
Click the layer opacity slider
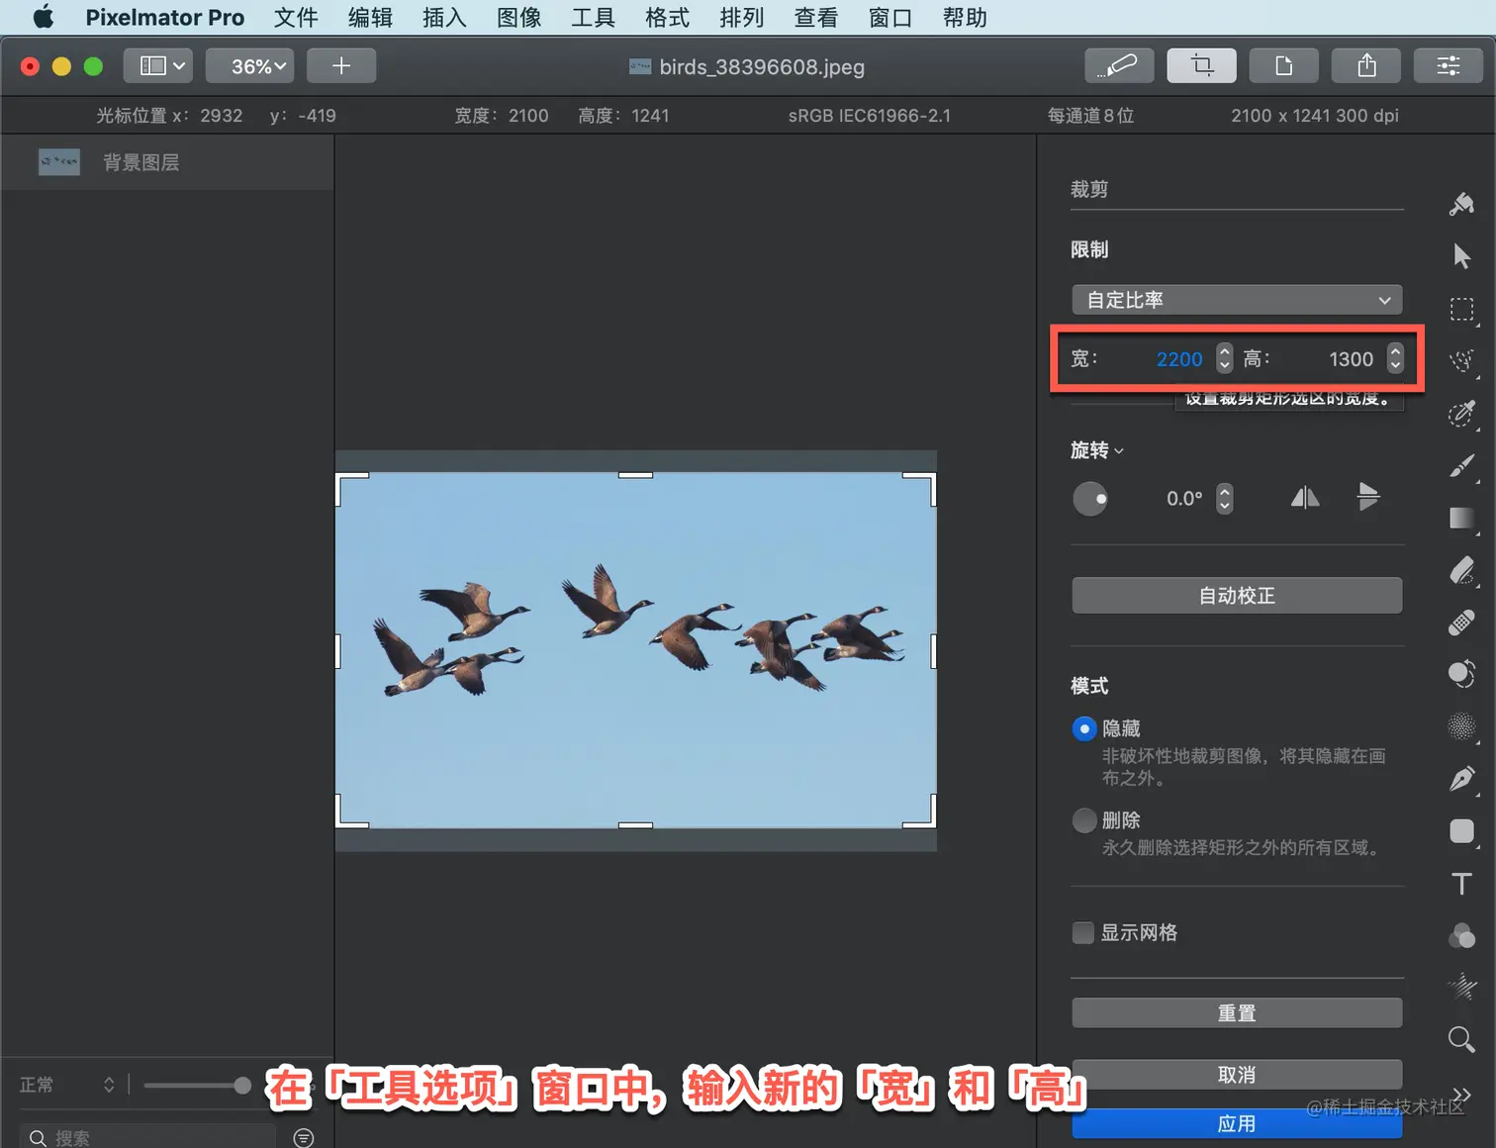click(197, 1086)
